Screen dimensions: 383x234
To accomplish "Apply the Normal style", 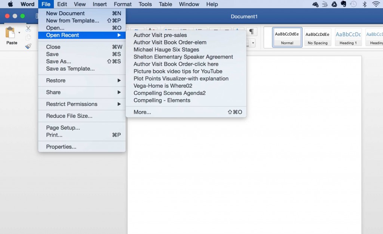I will [287, 37].
